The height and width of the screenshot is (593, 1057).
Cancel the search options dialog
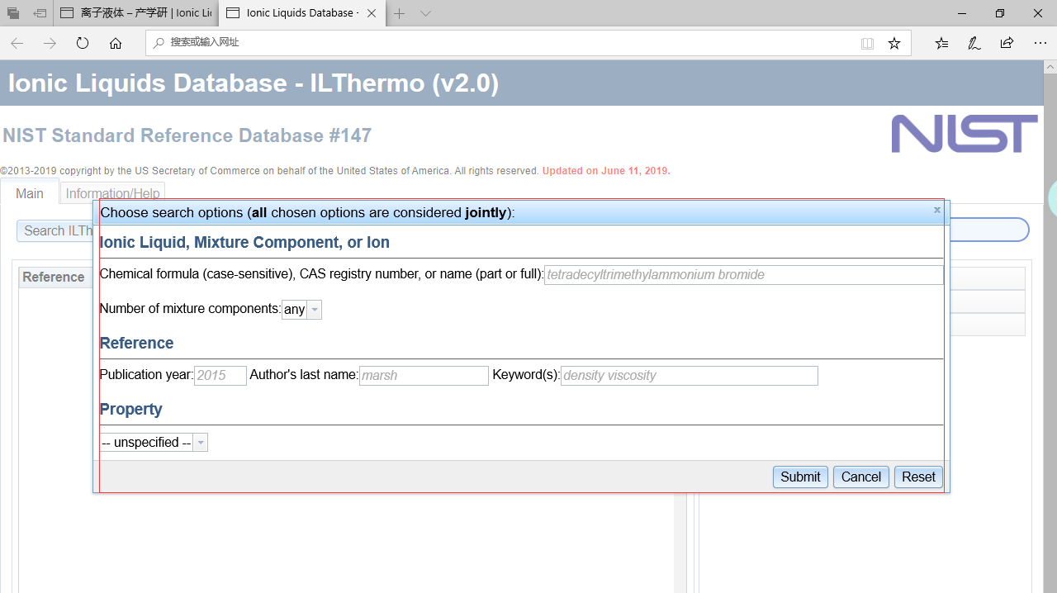(x=861, y=477)
